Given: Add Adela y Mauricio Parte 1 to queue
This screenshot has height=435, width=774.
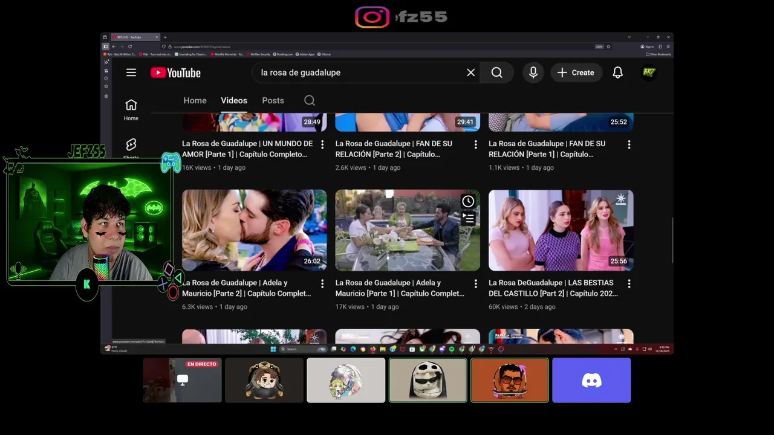Looking at the screenshot, I should pos(468,217).
